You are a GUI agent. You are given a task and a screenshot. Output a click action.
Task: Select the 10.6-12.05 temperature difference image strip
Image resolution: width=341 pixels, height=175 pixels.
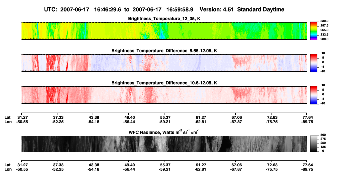(164, 95)
